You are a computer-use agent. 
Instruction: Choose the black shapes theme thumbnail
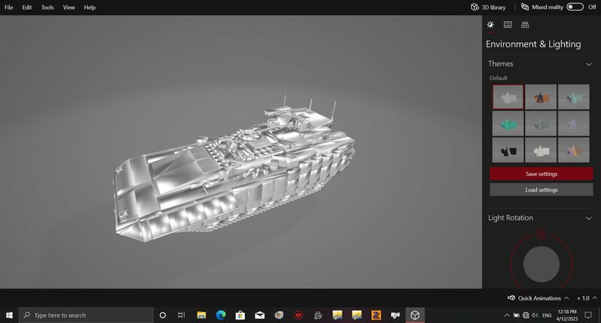coord(508,150)
